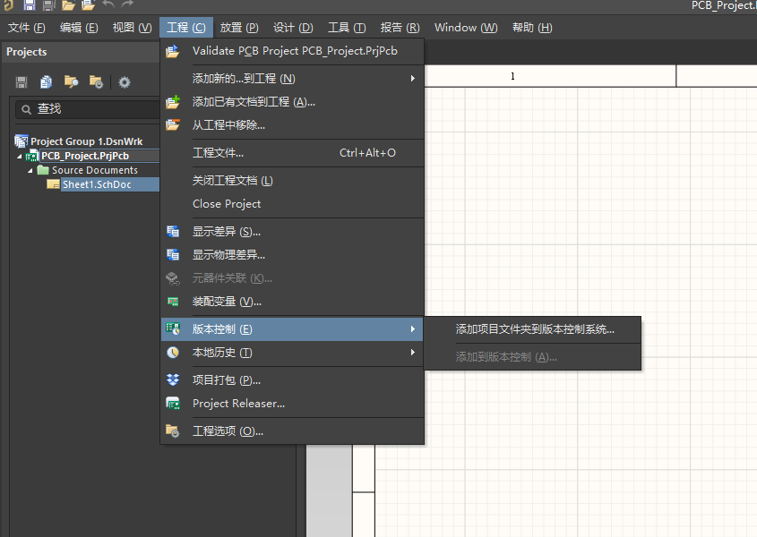
Task: Open the Window (W) menu
Action: tap(466, 28)
